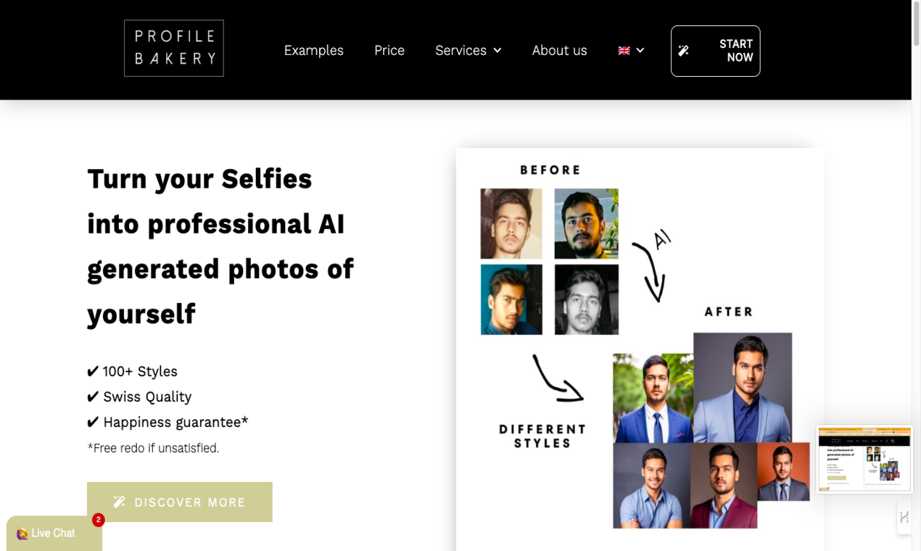Select About us in the top navigation
921x551 pixels.
559,50
